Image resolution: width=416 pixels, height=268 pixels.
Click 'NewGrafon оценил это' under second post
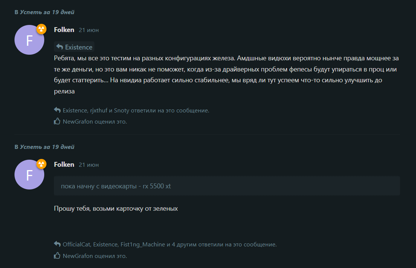[95, 256]
